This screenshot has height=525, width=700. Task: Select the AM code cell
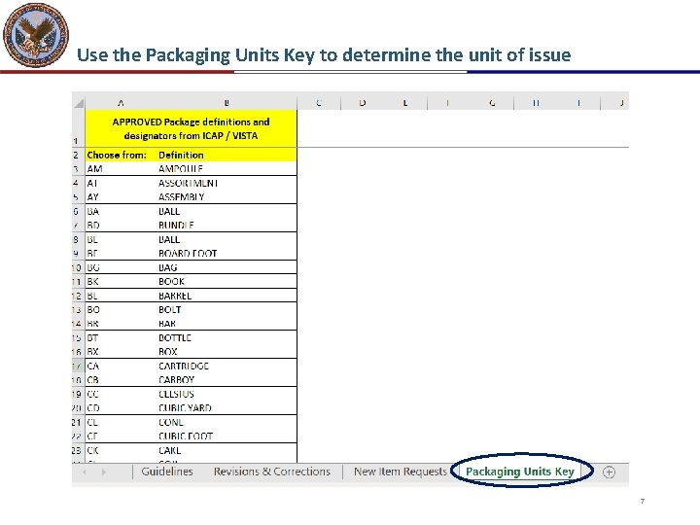coord(121,169)
